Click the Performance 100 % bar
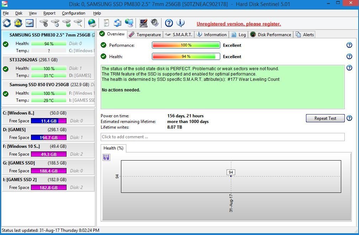Viewport: 359px width, 235px height. click(186, 45)
